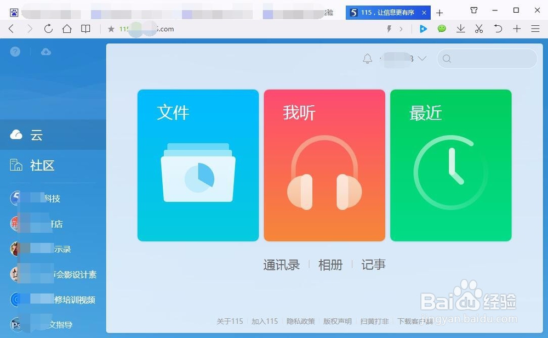
Task: Open 通讯录 link
Action: coord(281,265)
